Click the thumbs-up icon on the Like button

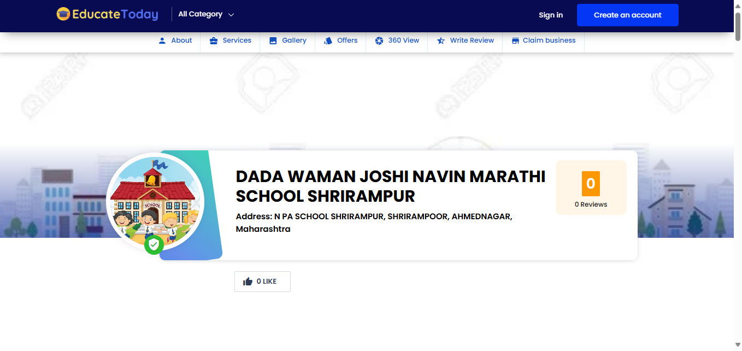pos(248,281)
